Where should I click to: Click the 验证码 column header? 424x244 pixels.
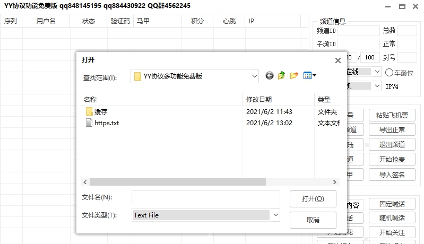(120, 21)
